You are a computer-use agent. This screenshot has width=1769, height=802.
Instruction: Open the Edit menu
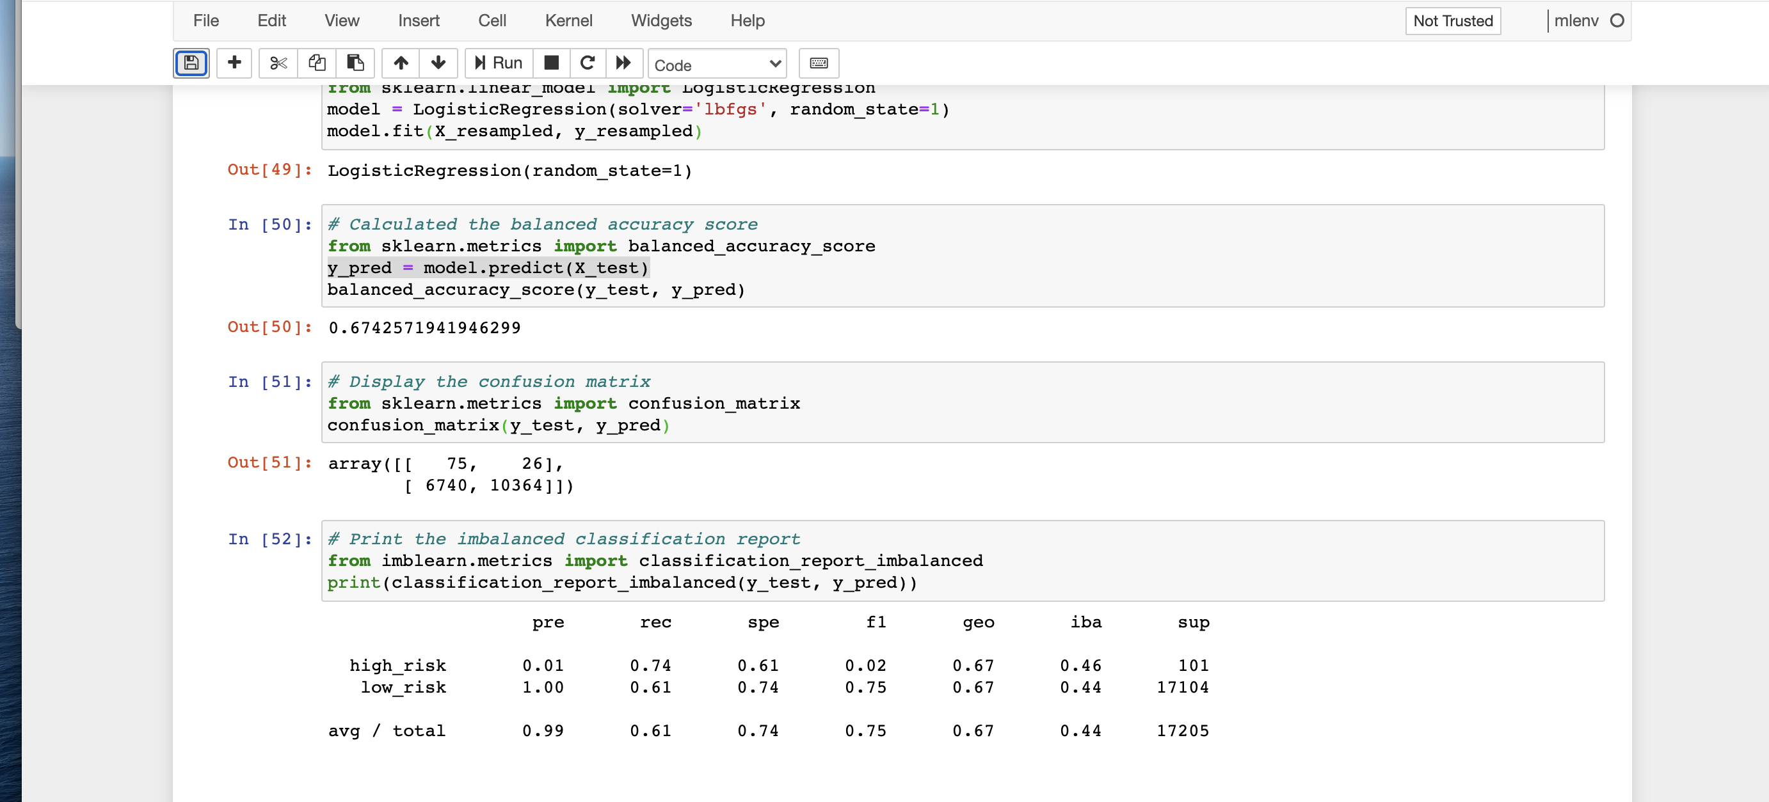tap(272, 20)
